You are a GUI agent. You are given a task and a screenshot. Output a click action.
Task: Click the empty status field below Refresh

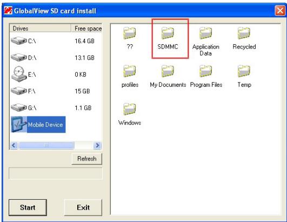pos(56,173)
